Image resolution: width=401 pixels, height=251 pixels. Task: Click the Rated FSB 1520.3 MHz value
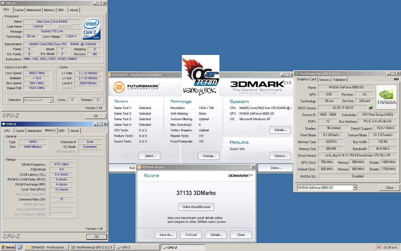[x=37, y=88]
